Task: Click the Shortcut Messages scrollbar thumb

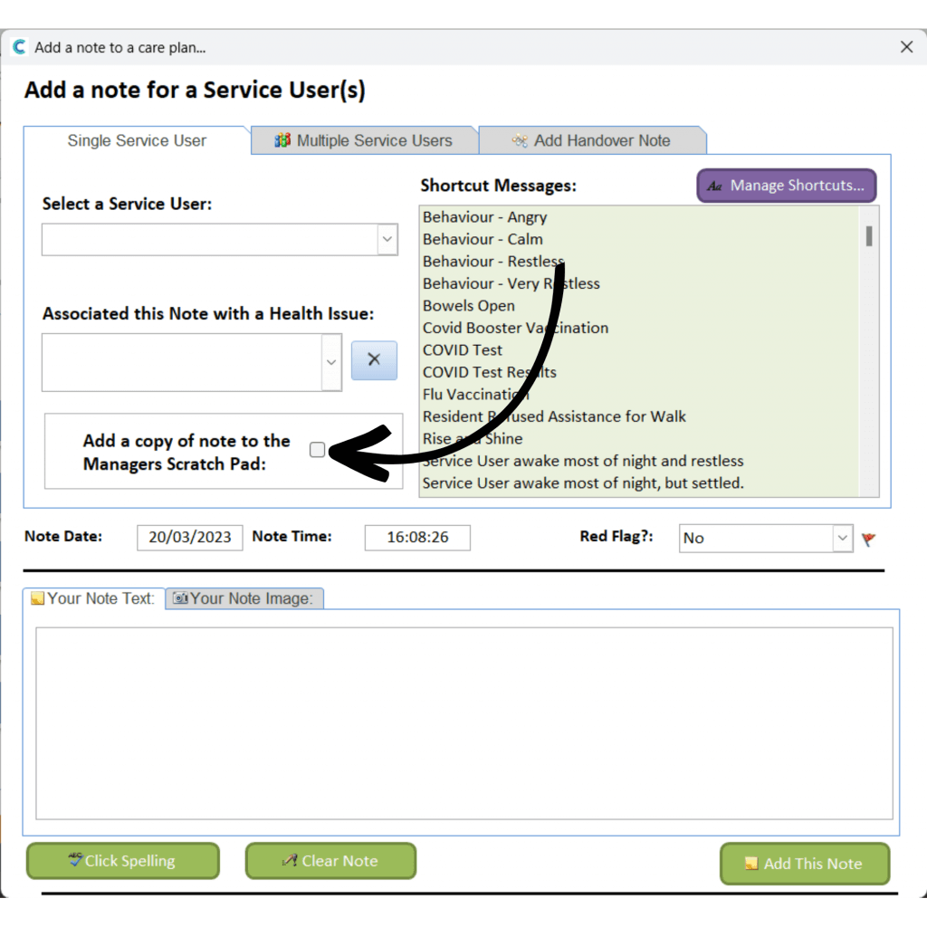Action: point(869,236)
